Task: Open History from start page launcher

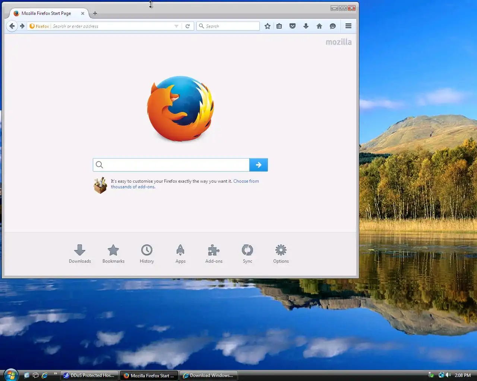Action: [x=147, y=254]
